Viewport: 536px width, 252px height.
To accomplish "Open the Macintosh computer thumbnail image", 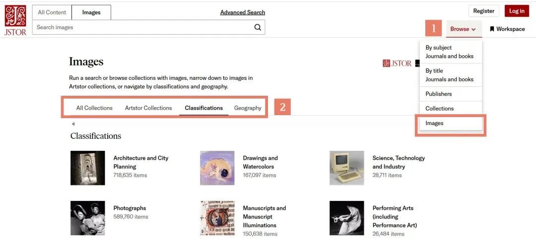I will pos(347,168).
